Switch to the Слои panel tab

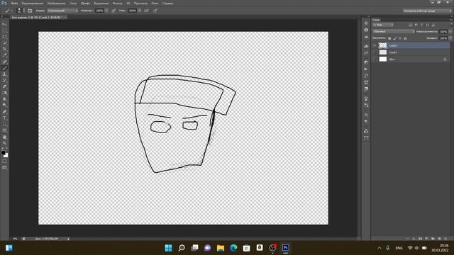click(x=376, y=20)
